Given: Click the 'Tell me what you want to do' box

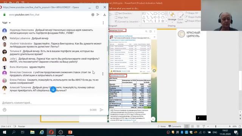Looking at the screenshot, I should point(124,8).
